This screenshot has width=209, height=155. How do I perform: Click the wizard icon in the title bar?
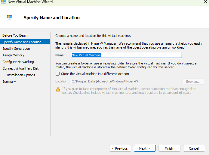[3, 2]
